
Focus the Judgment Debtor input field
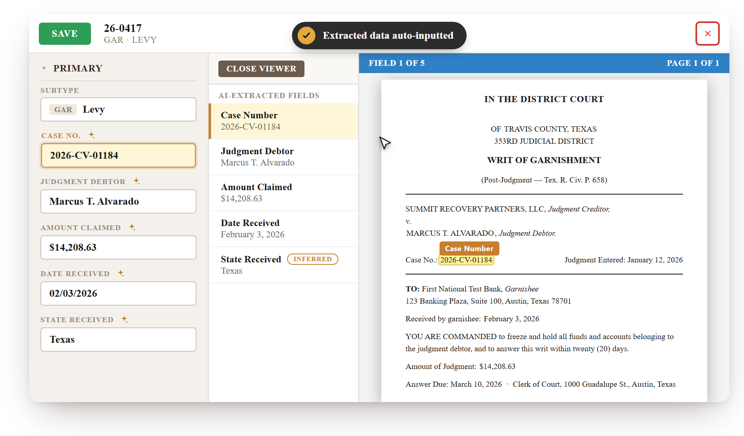[118, 201]
